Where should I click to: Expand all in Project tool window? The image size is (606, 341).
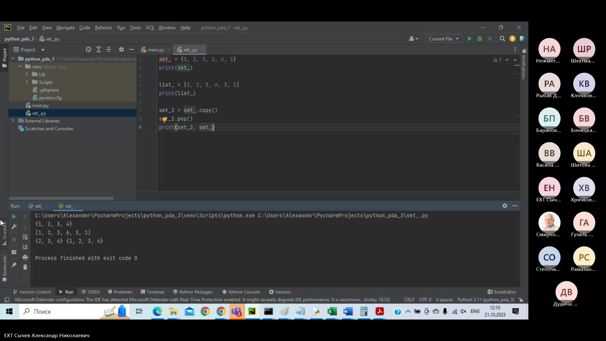[98, 50]
